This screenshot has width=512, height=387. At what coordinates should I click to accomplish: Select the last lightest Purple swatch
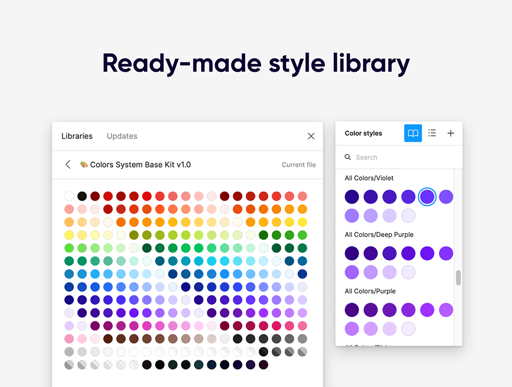click(408, 329)
